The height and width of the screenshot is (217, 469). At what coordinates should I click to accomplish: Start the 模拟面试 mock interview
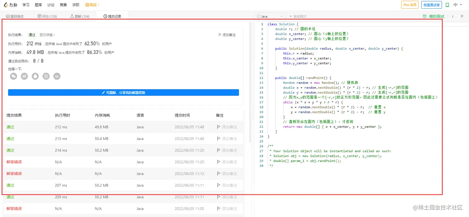pyautogui.click(x=433, y=16)
